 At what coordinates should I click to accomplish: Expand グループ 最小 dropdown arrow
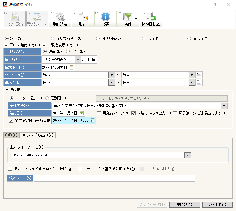pos(112,75)
